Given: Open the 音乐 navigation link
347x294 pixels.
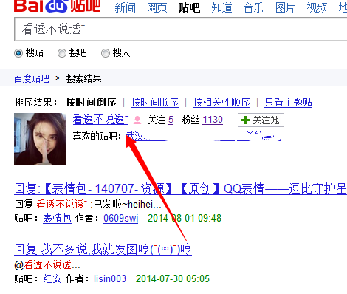Looking at the screenshot, I should 254,8.
